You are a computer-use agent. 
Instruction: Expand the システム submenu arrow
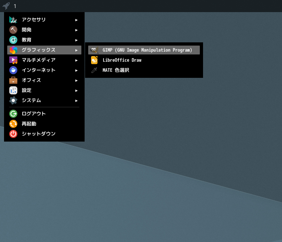(77, 101)
